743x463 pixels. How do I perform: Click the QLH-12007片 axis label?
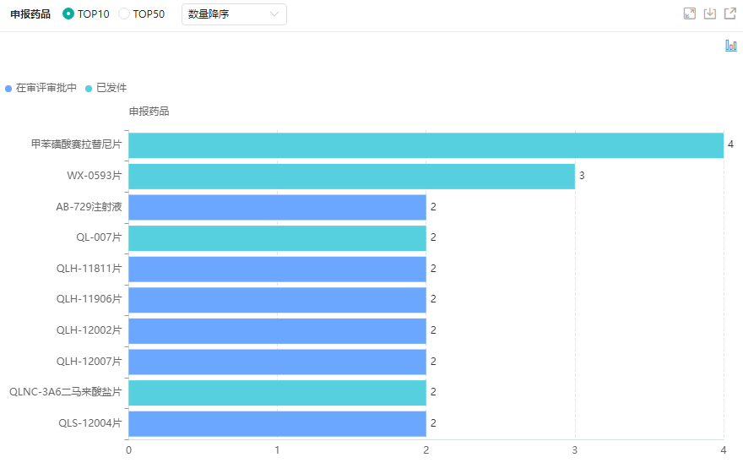(x=89, y=362)
